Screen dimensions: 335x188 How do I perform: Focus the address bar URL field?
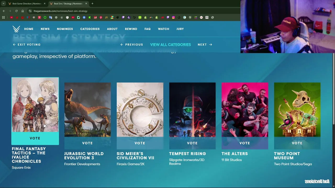(x=133, y=11)
